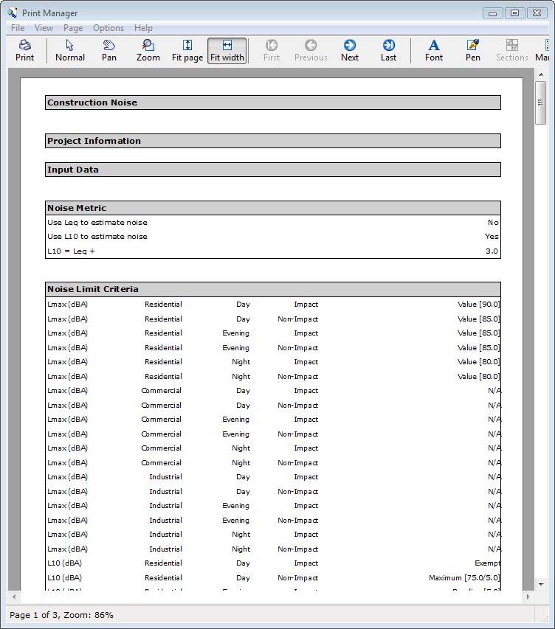555x629 pixels.
Task: Jump to the Last page
Action: [388, 50]
